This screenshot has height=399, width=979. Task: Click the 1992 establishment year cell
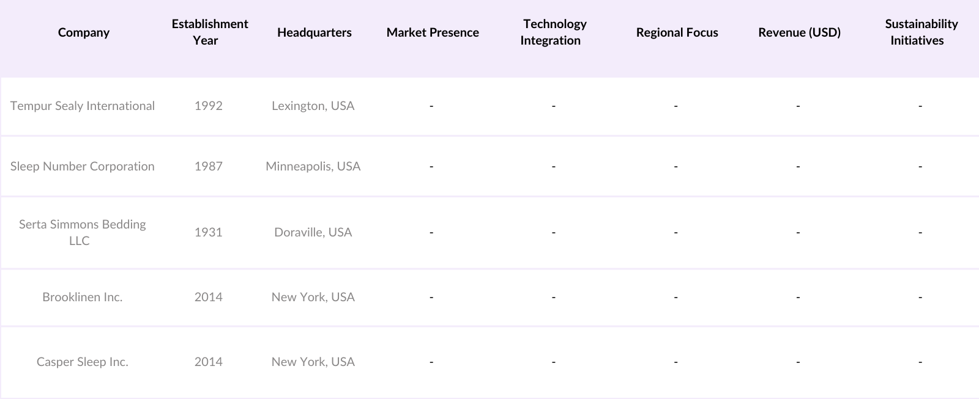pos(208,106)
